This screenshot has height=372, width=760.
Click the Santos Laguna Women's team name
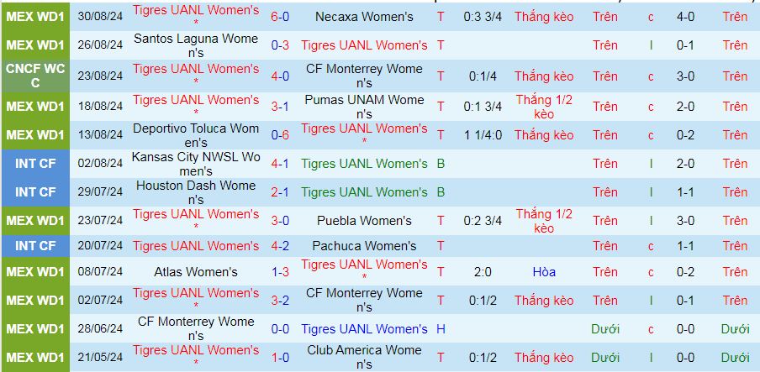pyautogui.click(x=195, y=45)
